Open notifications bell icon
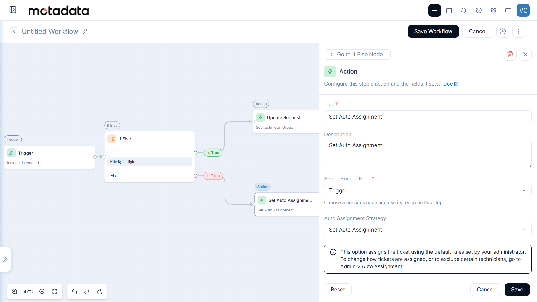This screenshot has height=302, width=537. point(464,10)
